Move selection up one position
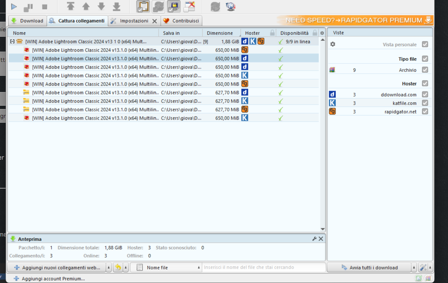This screenshot has height=283, width=448. tap(86, 6)
